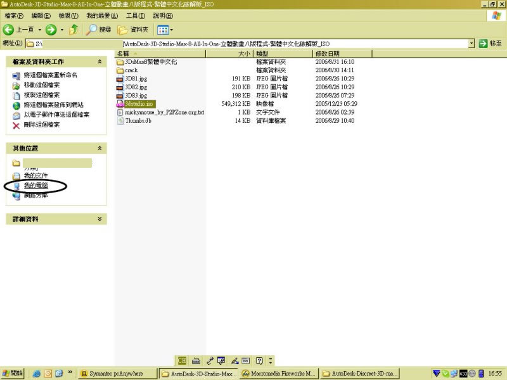Open 我的文件 My Documents link
The height and width of the screenshot is (380, 507).
(x=35, y=175)
